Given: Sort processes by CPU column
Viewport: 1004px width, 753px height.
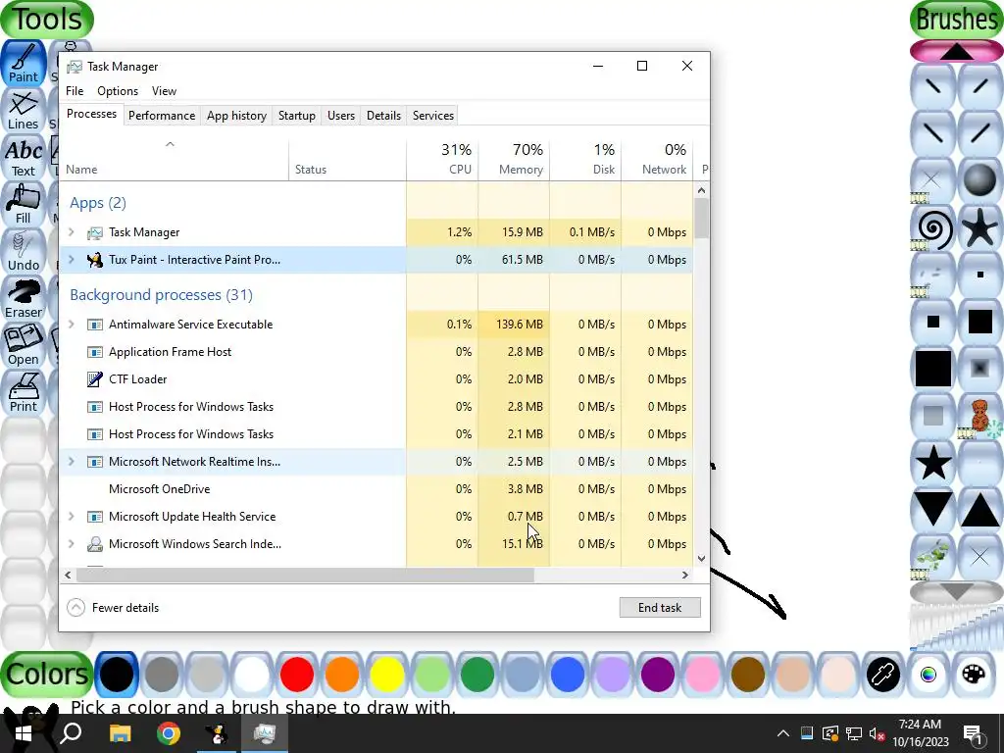Looking at the screenshot, I should [442, 159].
